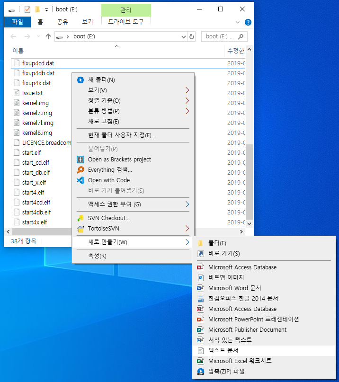Click the horizontal scrollbar left arrow
This screenshot has width=339, height=382.
pyautogui.click(x=9, y=231)
